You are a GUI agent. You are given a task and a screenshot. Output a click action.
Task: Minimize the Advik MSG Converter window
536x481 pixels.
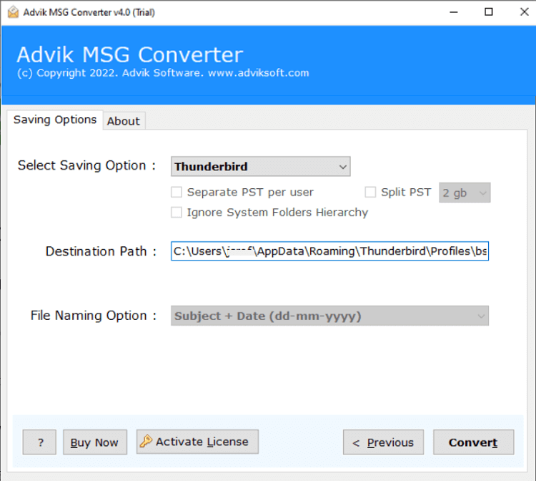click(454, 12)
